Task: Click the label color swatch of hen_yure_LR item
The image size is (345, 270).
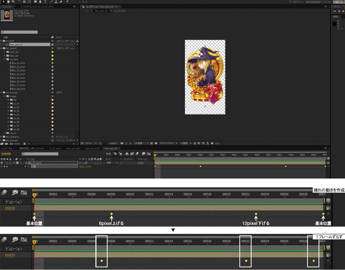Action: pyautogui.click(x=53, y=45)
